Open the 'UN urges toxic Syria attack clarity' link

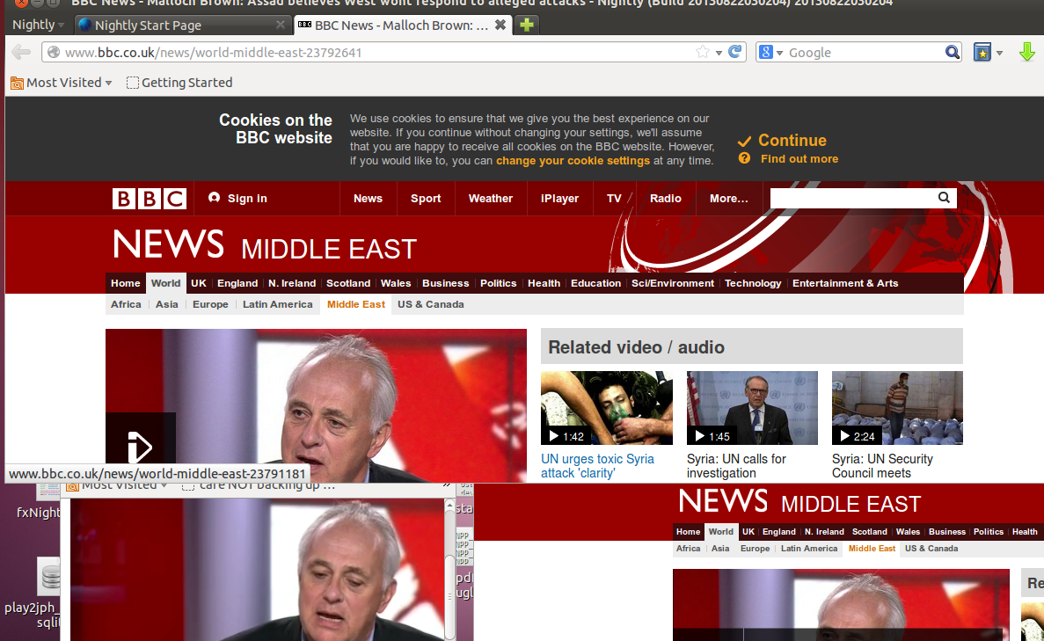(597, 466)
